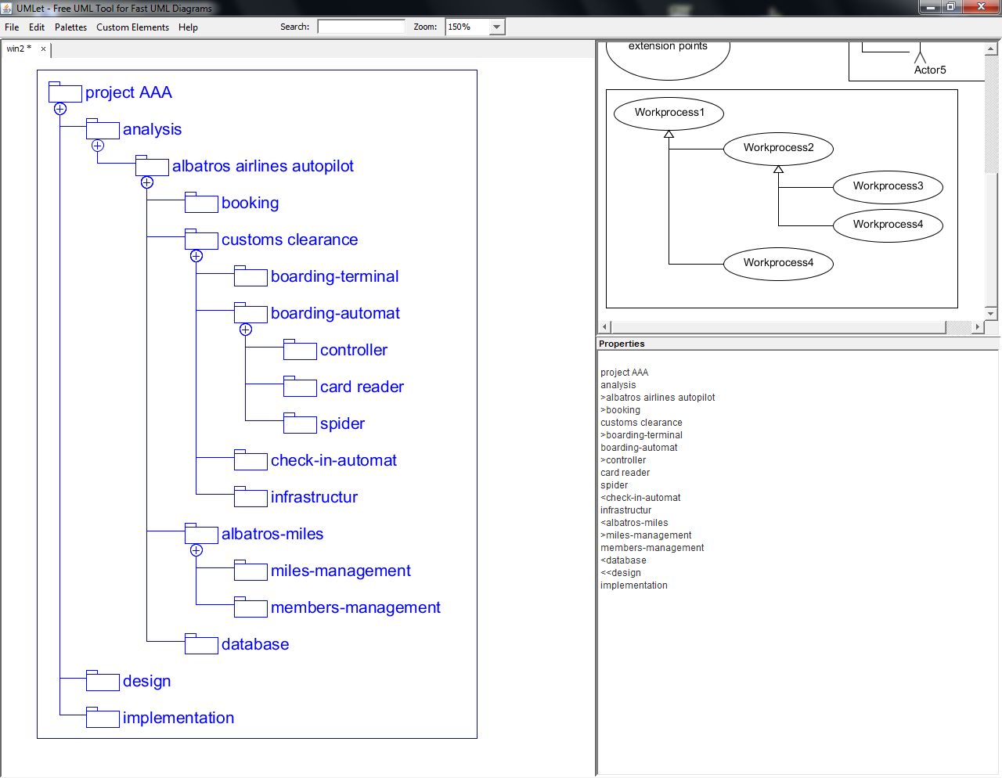Open the Palettes menu

click(70, 27)
